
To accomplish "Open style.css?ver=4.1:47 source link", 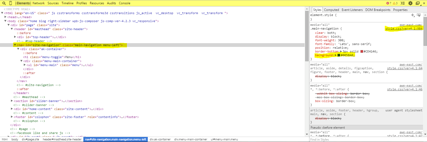I will [x=405, y=136].
